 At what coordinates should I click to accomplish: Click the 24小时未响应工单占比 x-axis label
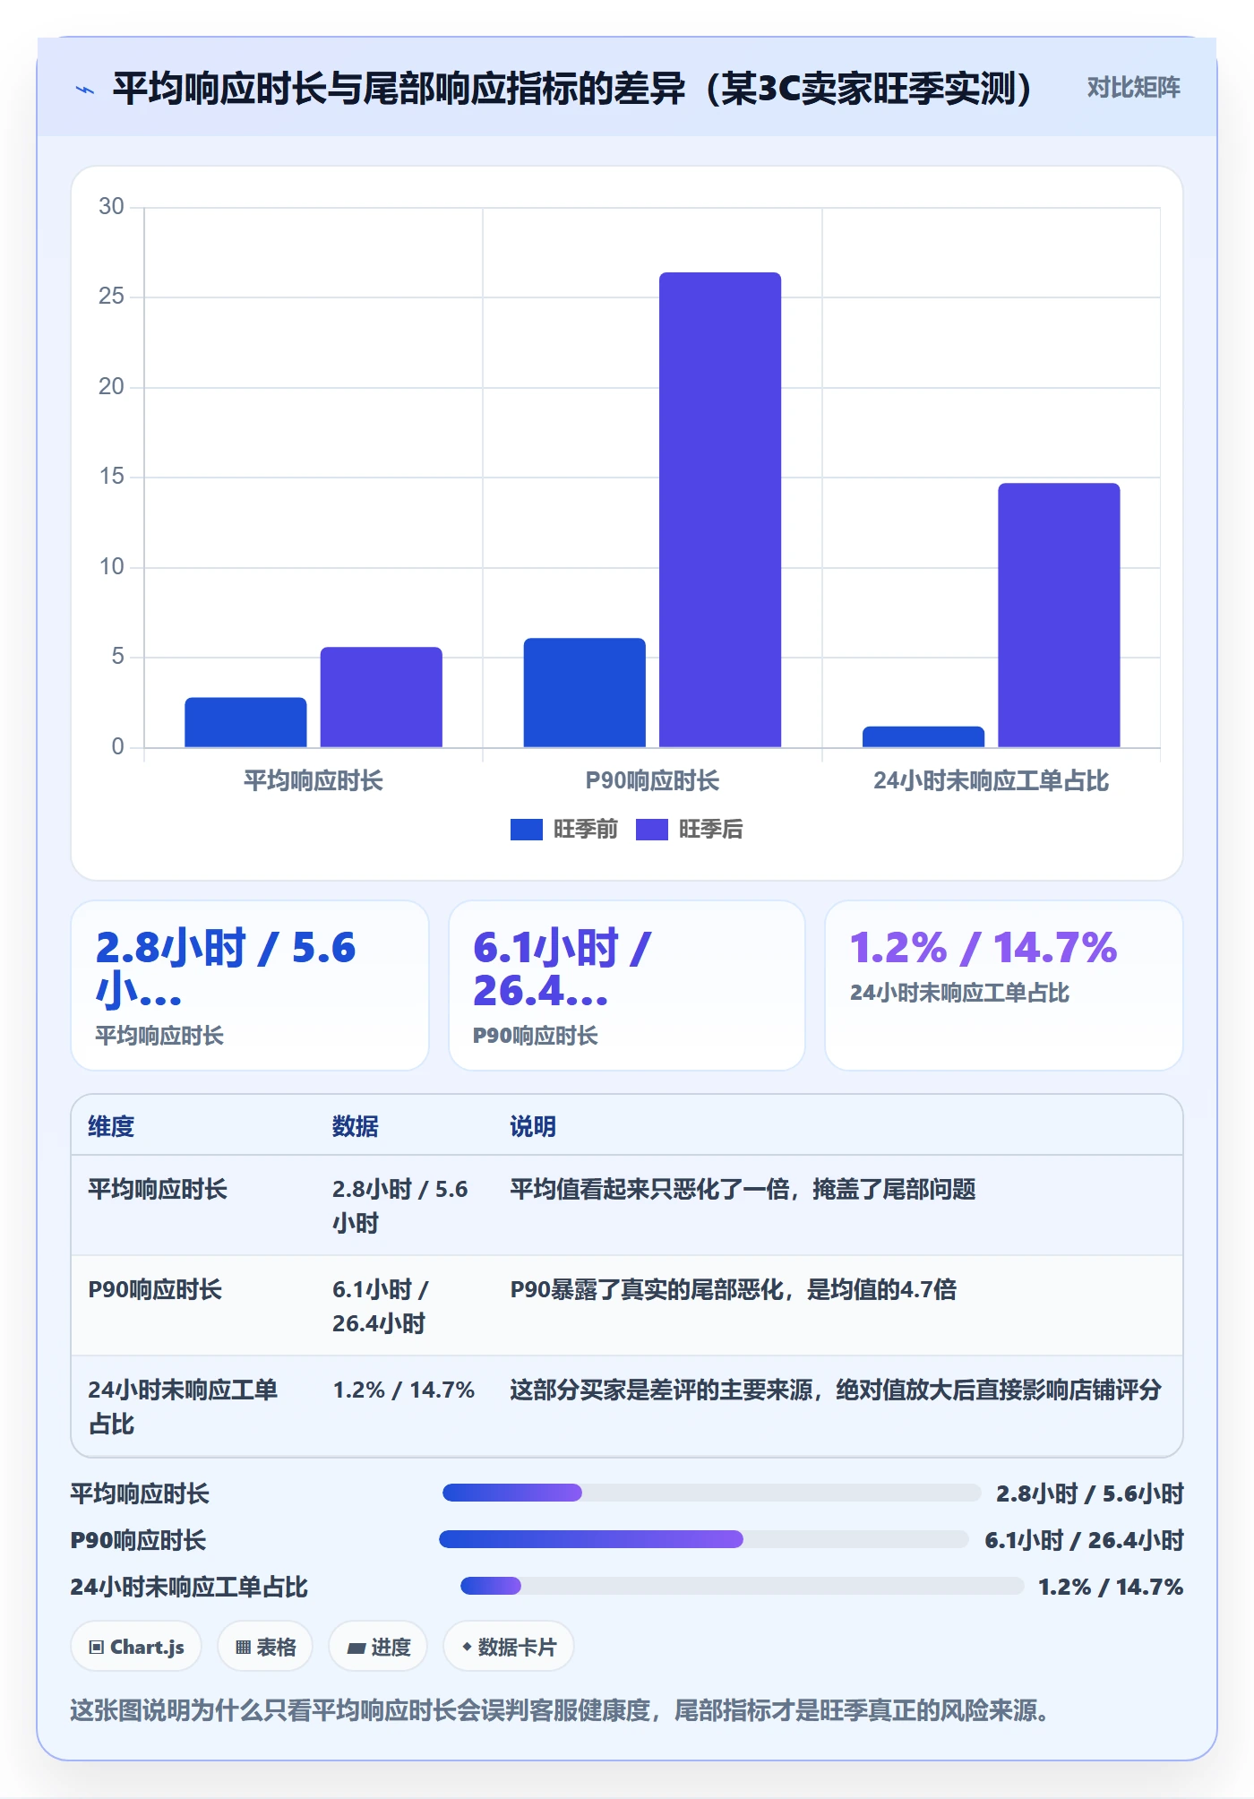pyautogui.click(x=992, y=780)
